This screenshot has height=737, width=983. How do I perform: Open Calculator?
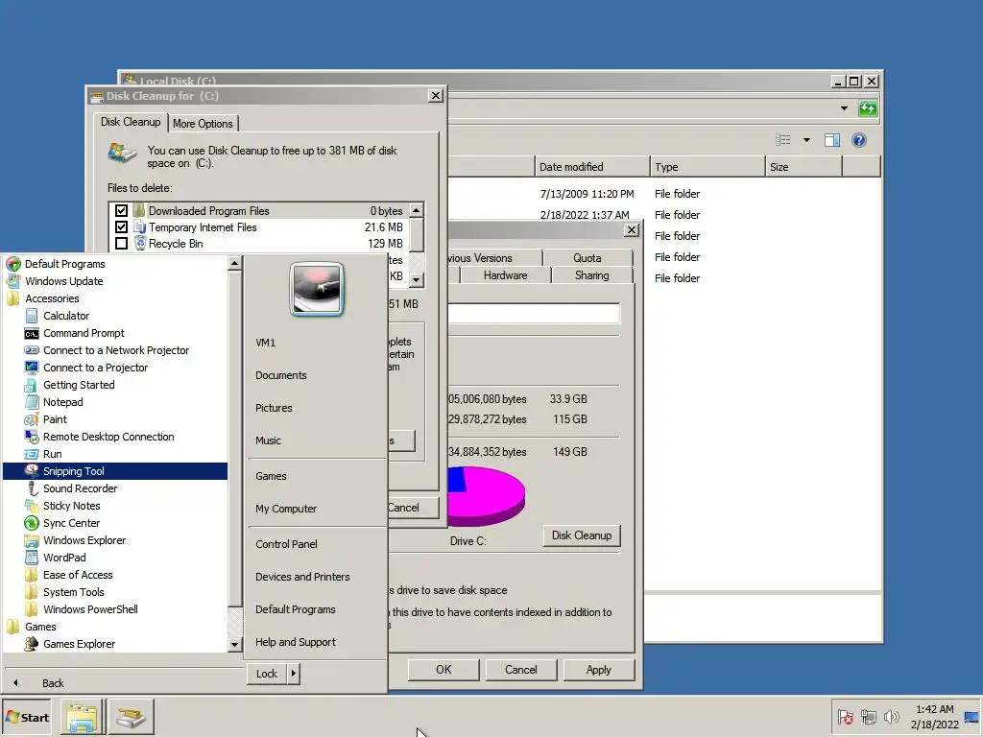116,316
